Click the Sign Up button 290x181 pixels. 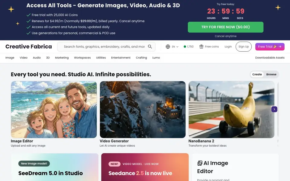[243, 46]
